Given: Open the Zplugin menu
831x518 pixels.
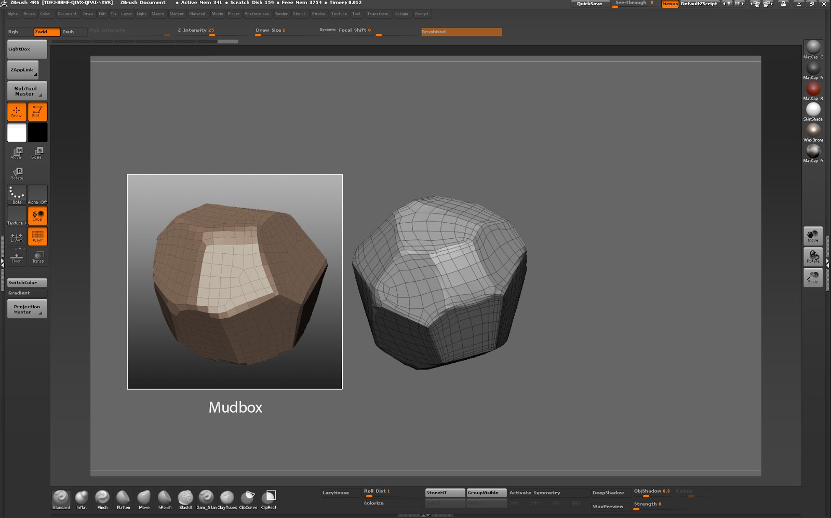Looking at the screenshot, I should 401,13.
